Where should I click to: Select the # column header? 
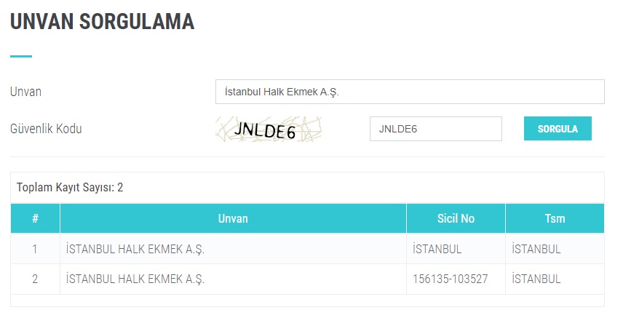(35, 218)
